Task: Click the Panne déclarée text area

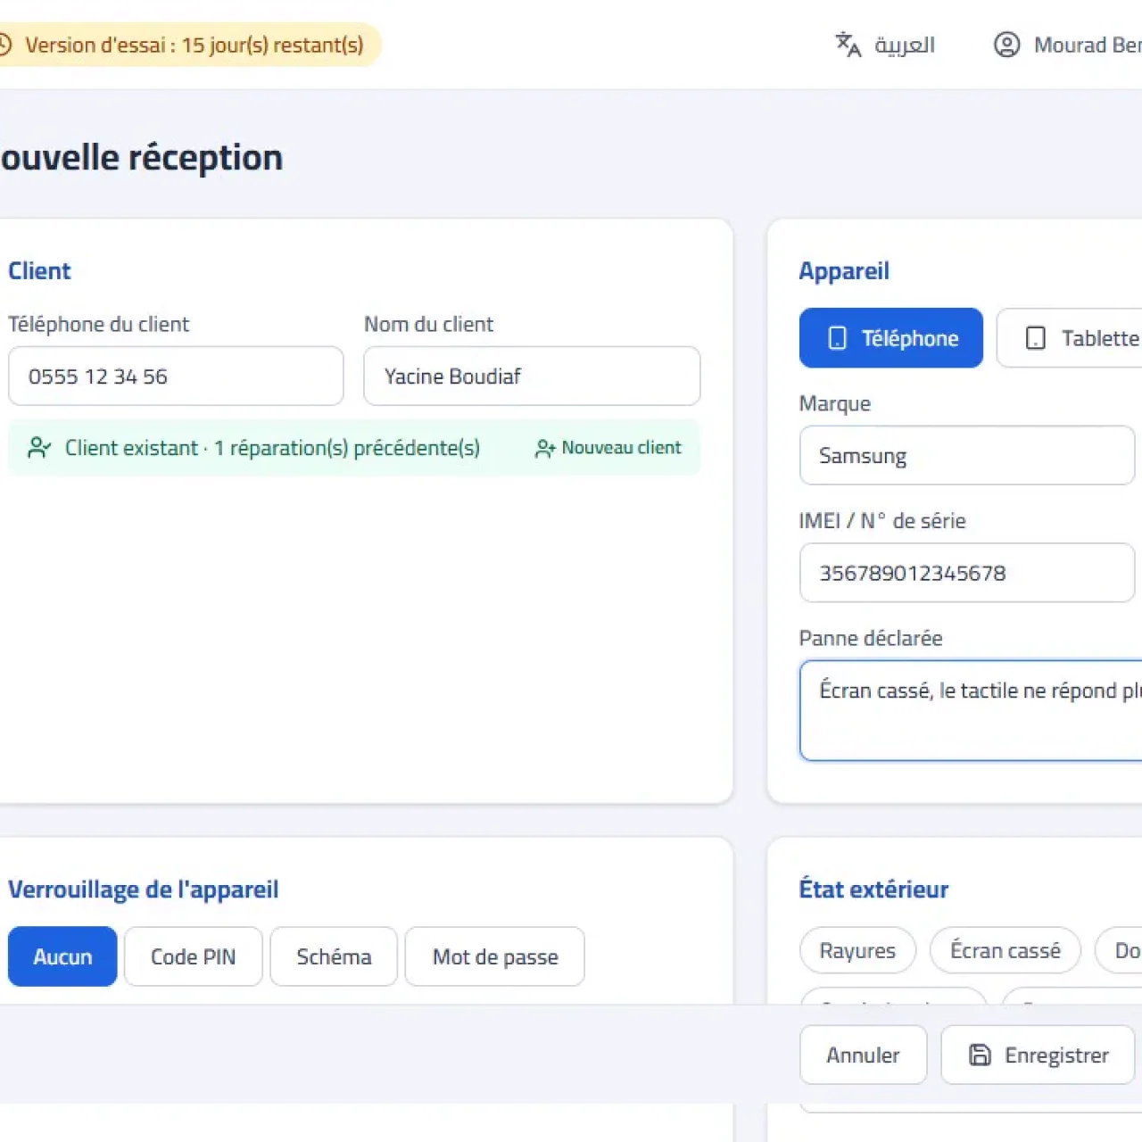Action: point(971,710)
